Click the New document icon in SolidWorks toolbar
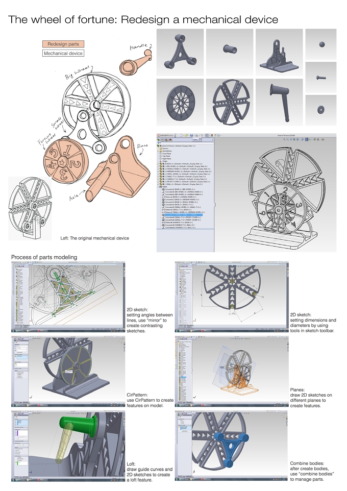This screenshot has width=347, height=491. tap(181, 135)
